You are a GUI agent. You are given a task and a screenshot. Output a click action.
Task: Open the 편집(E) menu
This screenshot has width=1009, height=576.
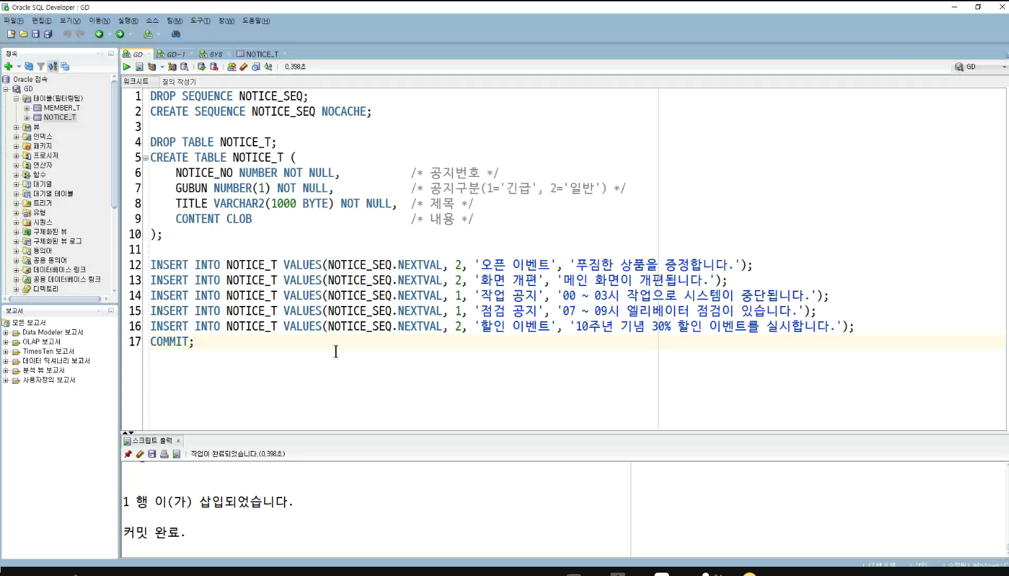pyautogui.click(x=42, y=21)
